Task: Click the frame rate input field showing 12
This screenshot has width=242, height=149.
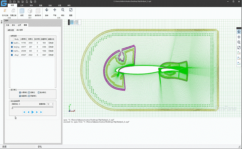Action: 49,104
